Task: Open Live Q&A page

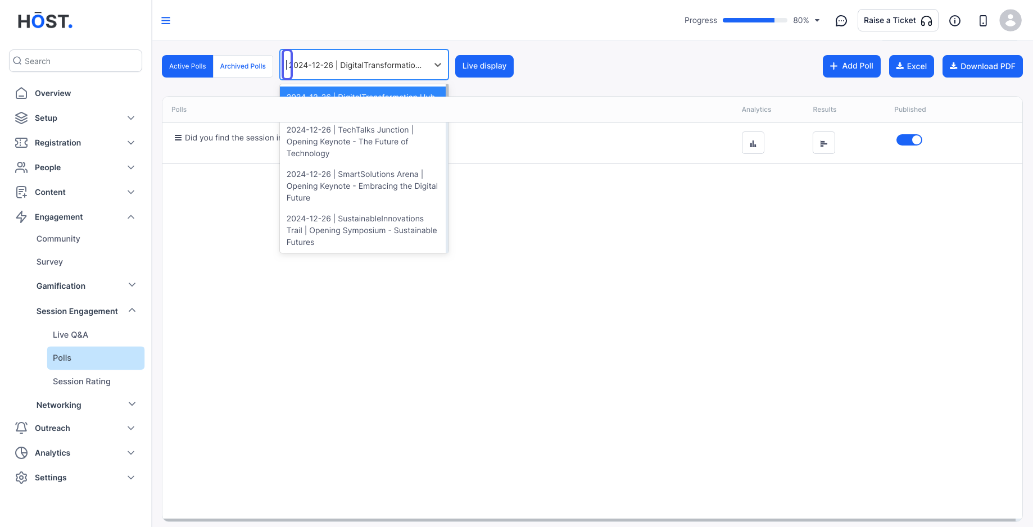Action: click(70, 335)
